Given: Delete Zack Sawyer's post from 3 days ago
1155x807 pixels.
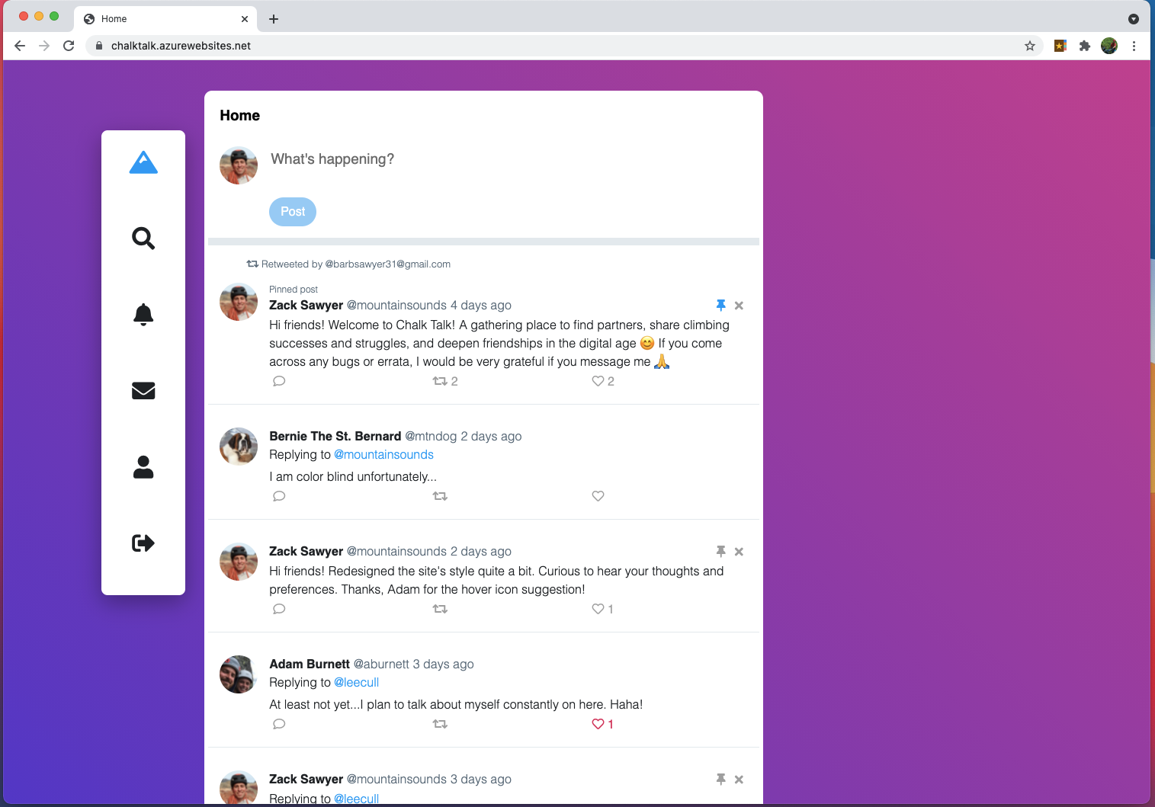Looking at the screenshot, I should (x=739, y=780).
